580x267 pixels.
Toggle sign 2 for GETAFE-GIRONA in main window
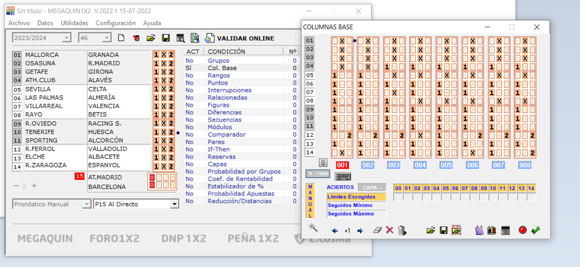[x=171, y=72]
